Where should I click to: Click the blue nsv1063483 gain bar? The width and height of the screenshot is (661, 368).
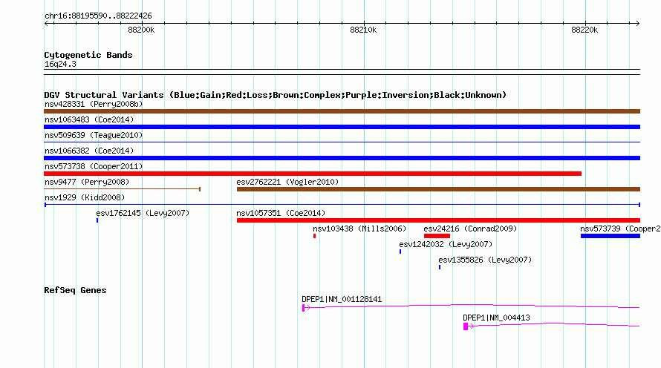(x=342, y=127)
